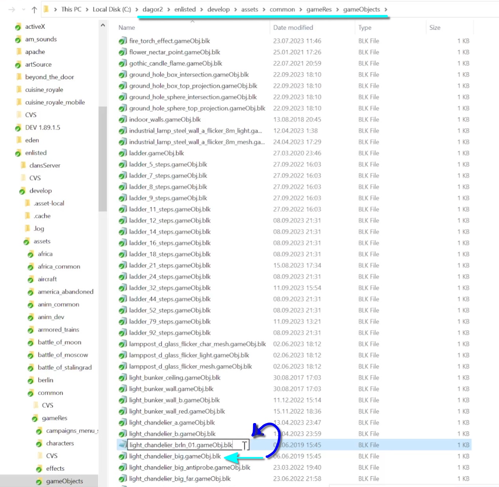This screenshot has width=499, height=487.
Task: Click icon of light_chandelier_big_far.gameObj.blk
Action: (123, 479)
